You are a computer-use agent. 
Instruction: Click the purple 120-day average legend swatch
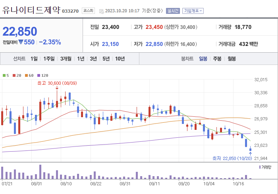(x=39, y=76)
